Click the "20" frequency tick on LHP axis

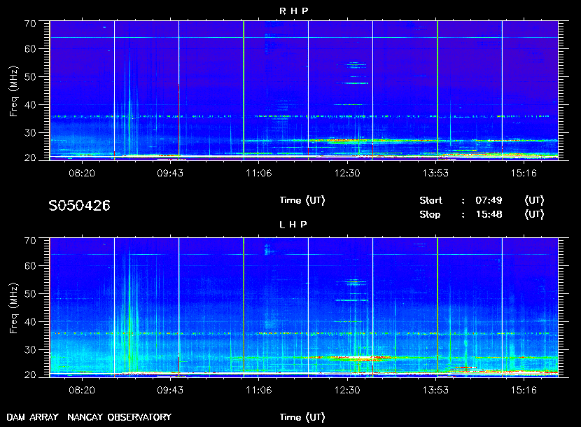tap(30, 374)
